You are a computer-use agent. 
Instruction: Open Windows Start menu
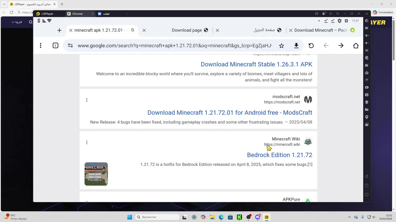(x=130, y=217)
